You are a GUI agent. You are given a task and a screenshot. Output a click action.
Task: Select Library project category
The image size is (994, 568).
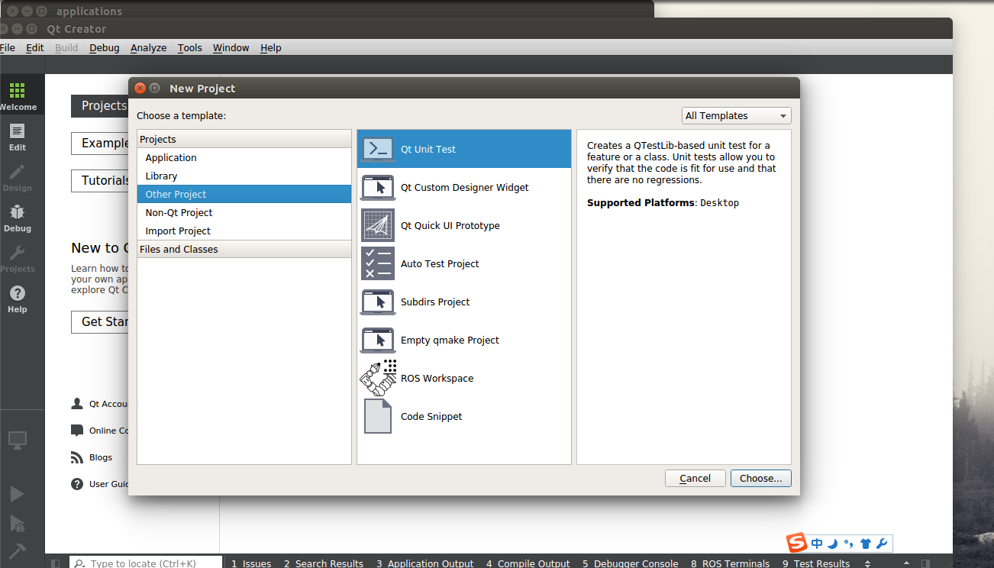tap(244, 176)
